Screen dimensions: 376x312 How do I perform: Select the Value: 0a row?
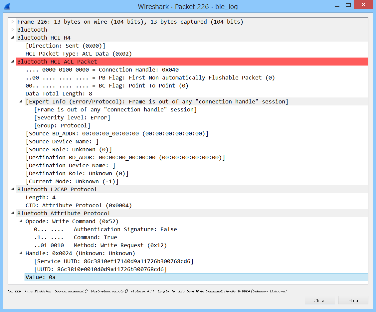196,277
